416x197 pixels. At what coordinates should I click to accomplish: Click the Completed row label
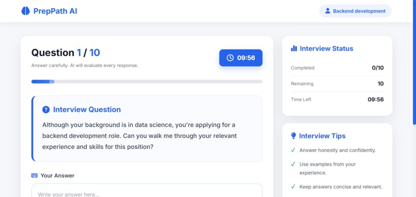click(x=303, y=68)
